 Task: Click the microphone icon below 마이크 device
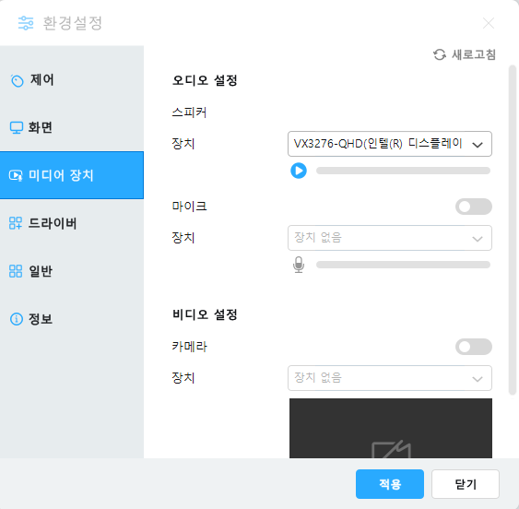(299, 265)
